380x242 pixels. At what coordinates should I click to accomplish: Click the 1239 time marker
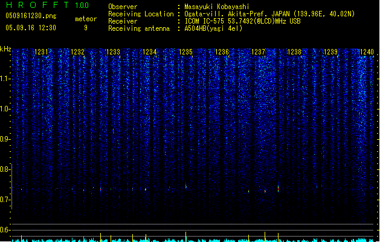coord(331,52)
